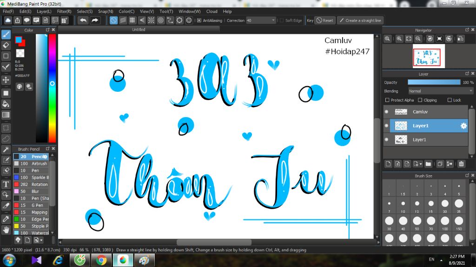The image size is (476, 267).
Task: Open Cloud menu
Action: point(212,11)
